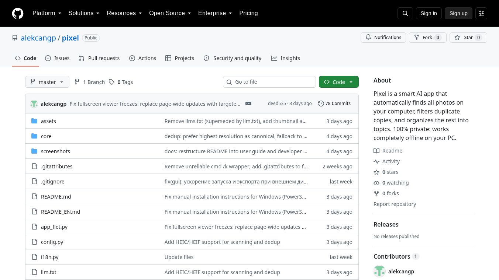Click the core folder icon

34,136
